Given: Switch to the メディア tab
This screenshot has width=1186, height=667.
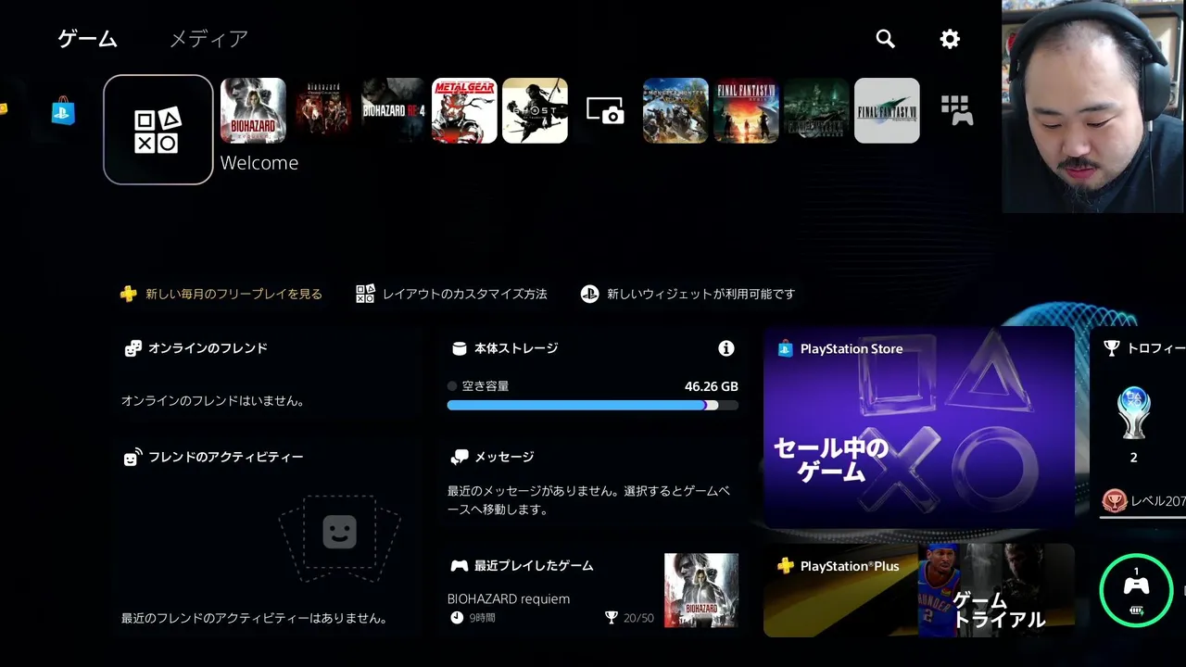Looking at the screenshot, I should [x=208, y=39].
